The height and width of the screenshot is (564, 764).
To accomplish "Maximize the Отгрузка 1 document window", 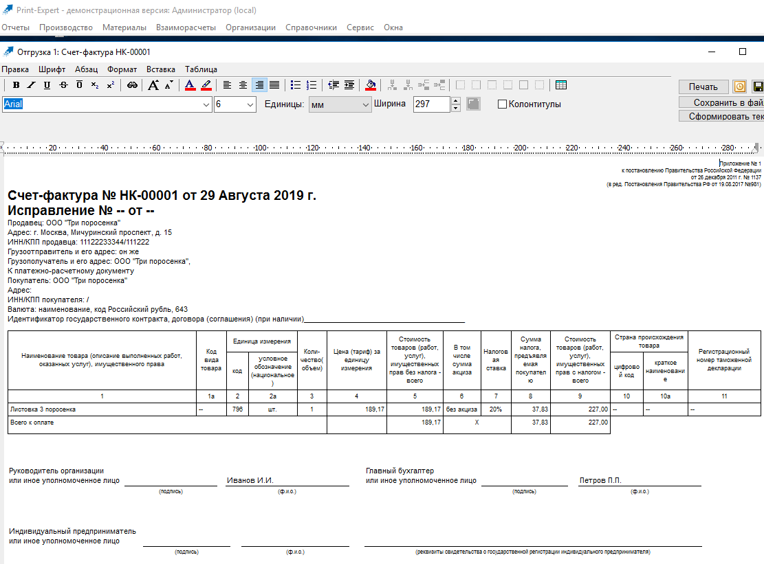I will [x=743, y=52].
